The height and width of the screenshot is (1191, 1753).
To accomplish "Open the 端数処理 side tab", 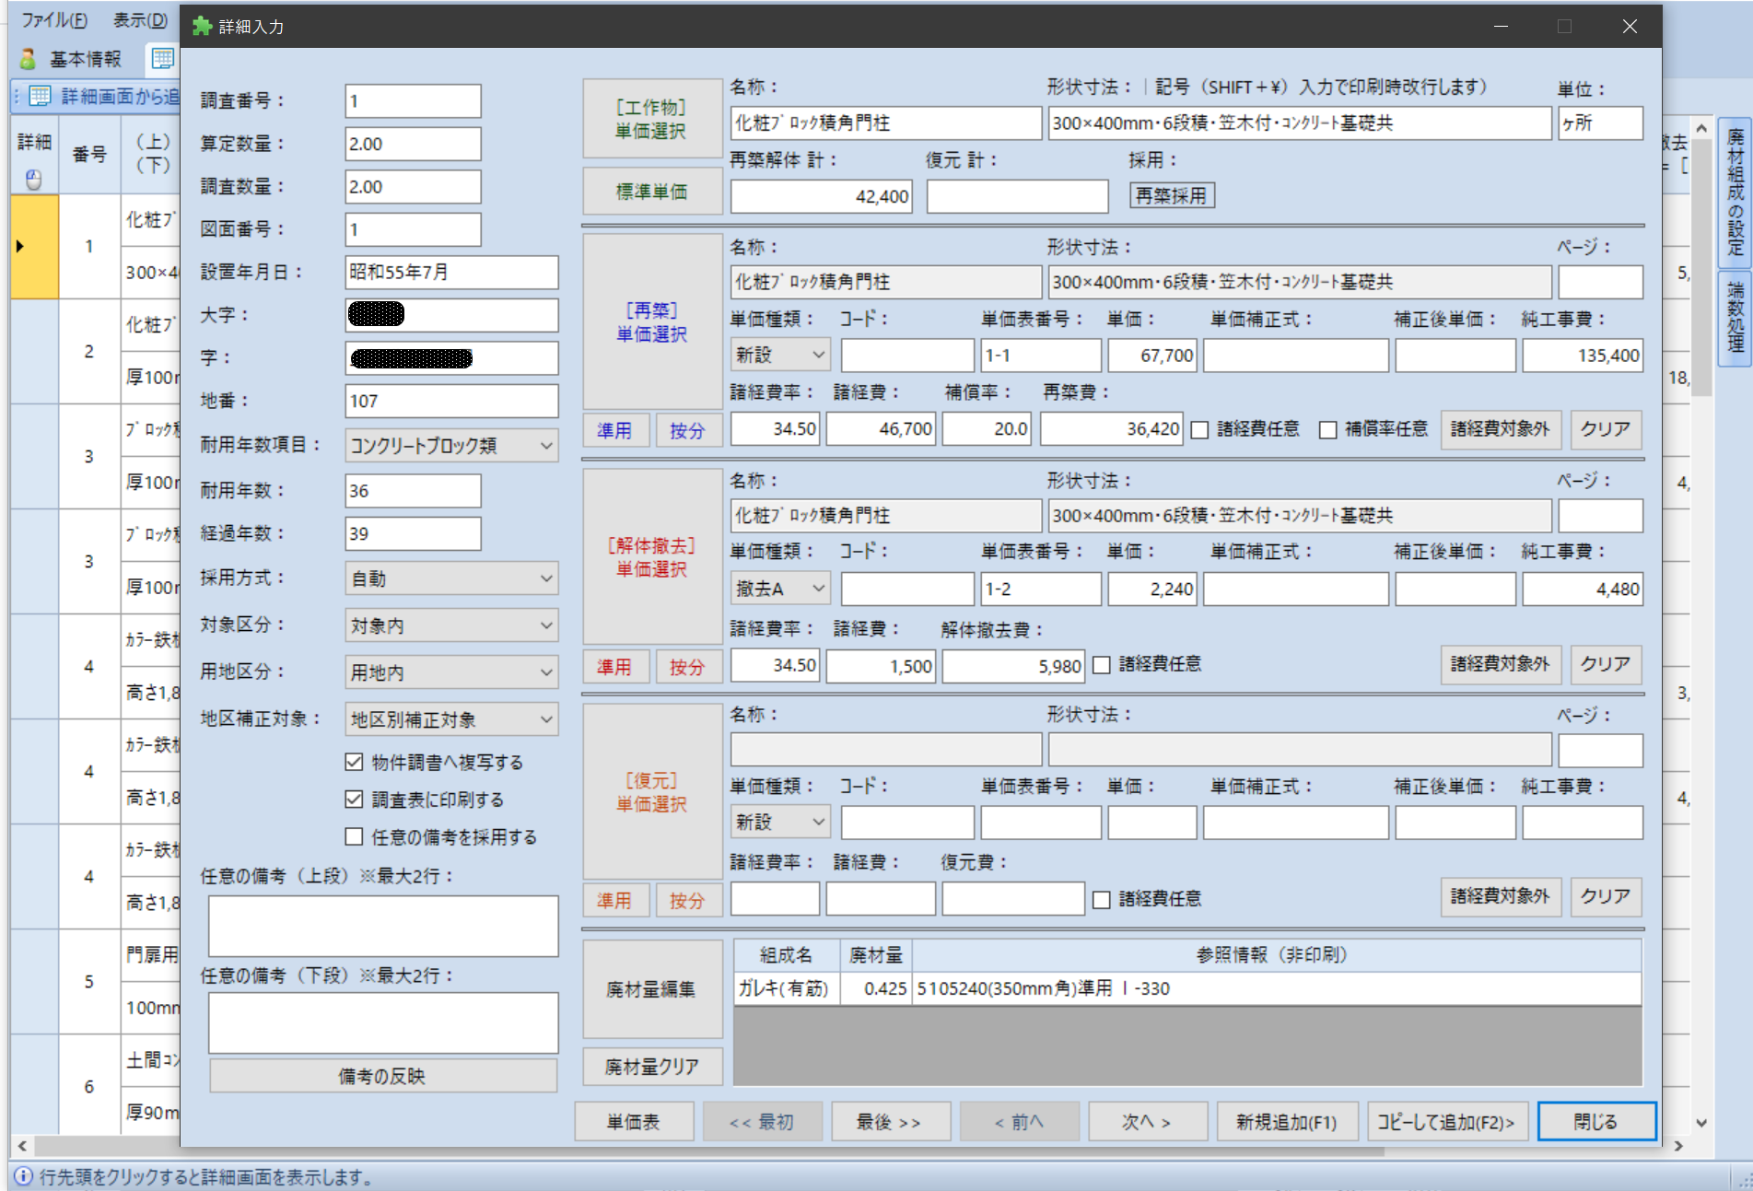I will coord(1735,317).
